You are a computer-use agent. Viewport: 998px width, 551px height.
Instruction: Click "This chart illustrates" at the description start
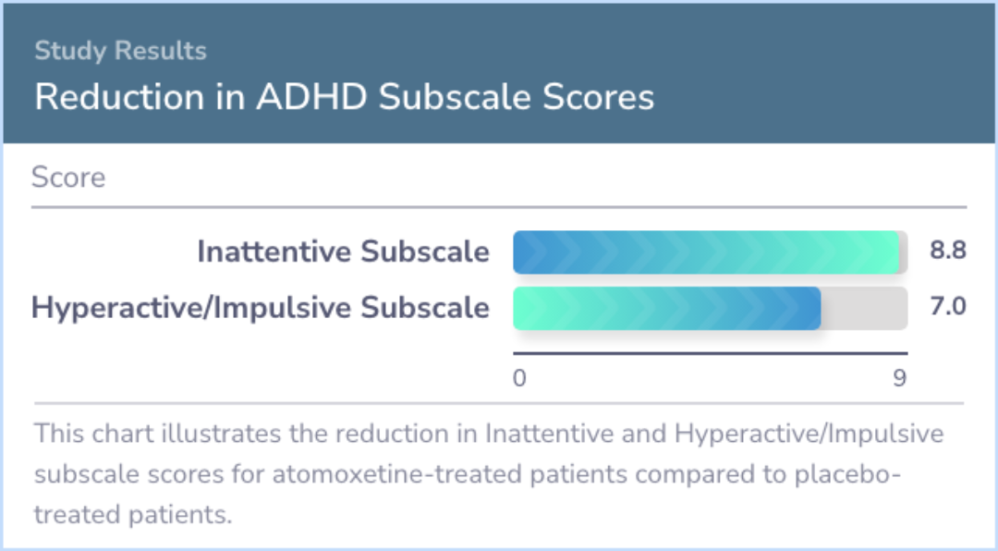pos(128,434)
